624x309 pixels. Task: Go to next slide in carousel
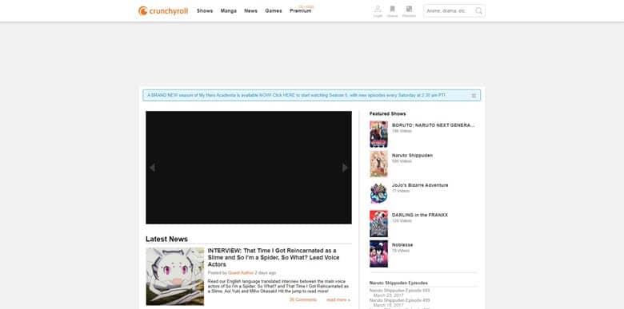point(345,168)
